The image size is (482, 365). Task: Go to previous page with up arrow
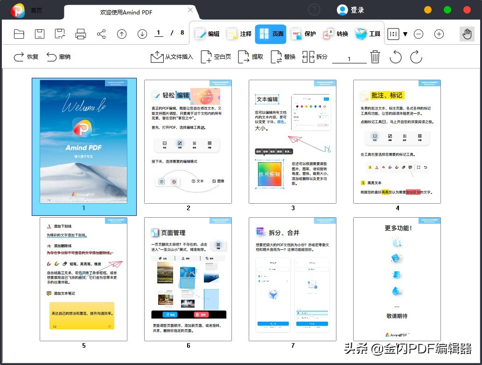[x=122, y=34]
